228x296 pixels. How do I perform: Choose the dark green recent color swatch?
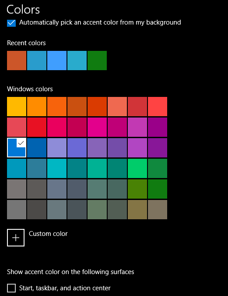tap(97, 61)
